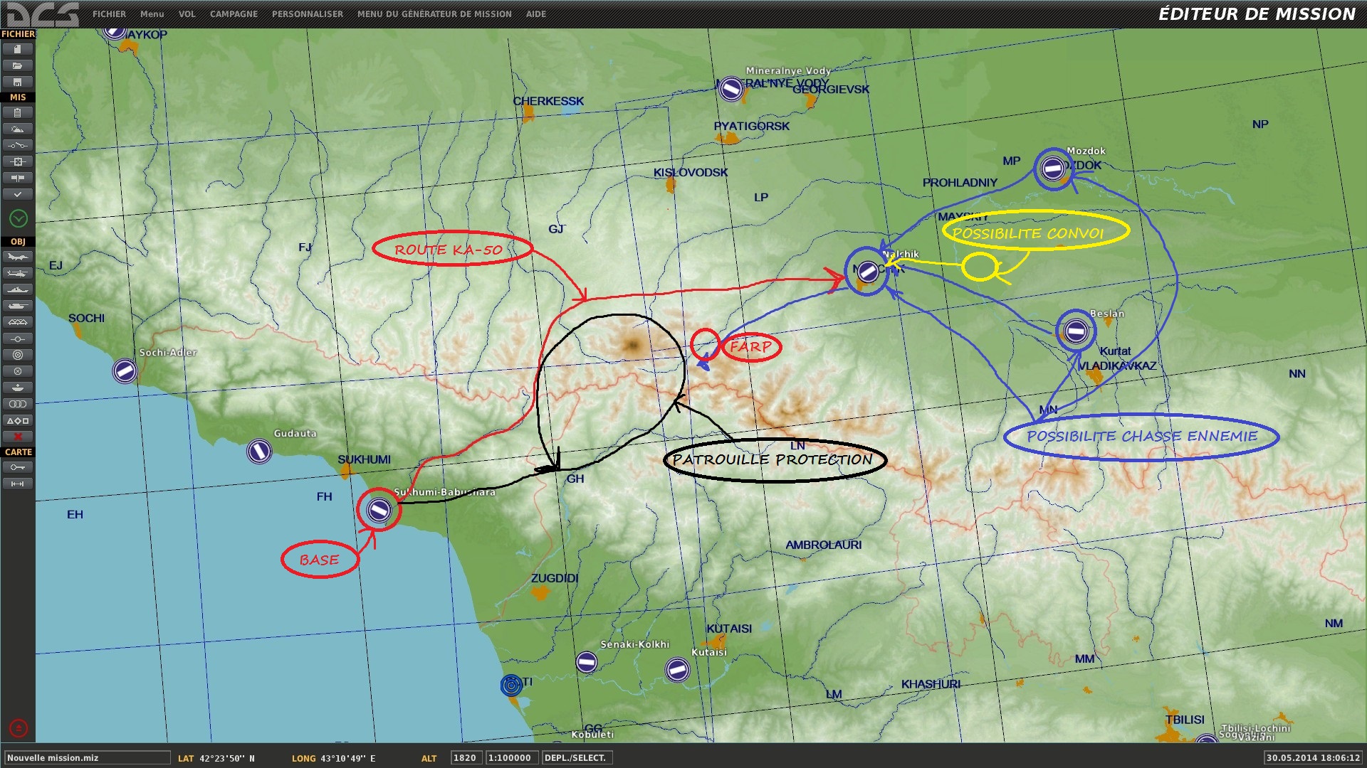Image resolution: width=1367 pixels, height=768 pixels.
Task: Open the PERSONNALISER menu
Action: click(x=308, y=14)
